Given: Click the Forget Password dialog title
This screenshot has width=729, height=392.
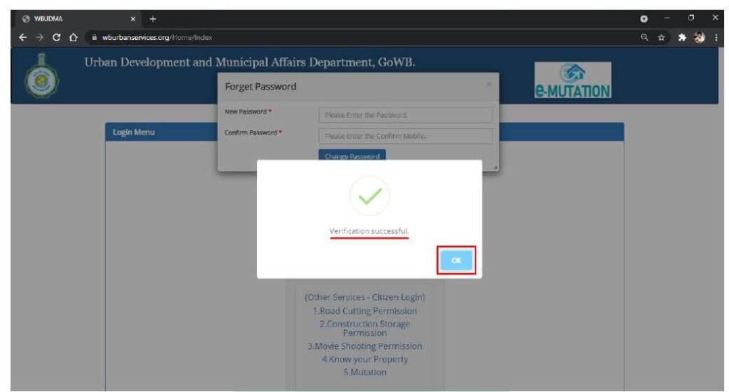Looking at the screenshot, I should pos(261,86).
